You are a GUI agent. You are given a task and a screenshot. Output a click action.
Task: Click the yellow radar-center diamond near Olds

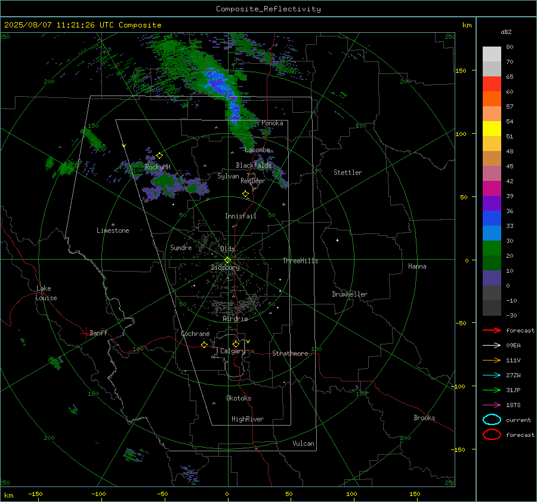tap(227, 260)
